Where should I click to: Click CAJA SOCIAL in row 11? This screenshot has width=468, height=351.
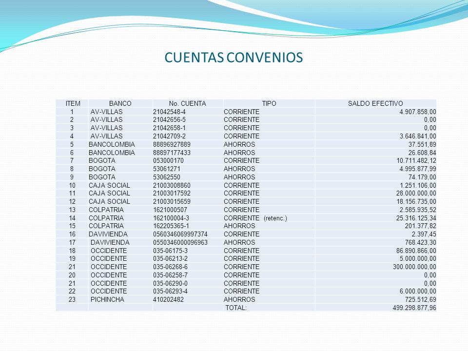109,194
